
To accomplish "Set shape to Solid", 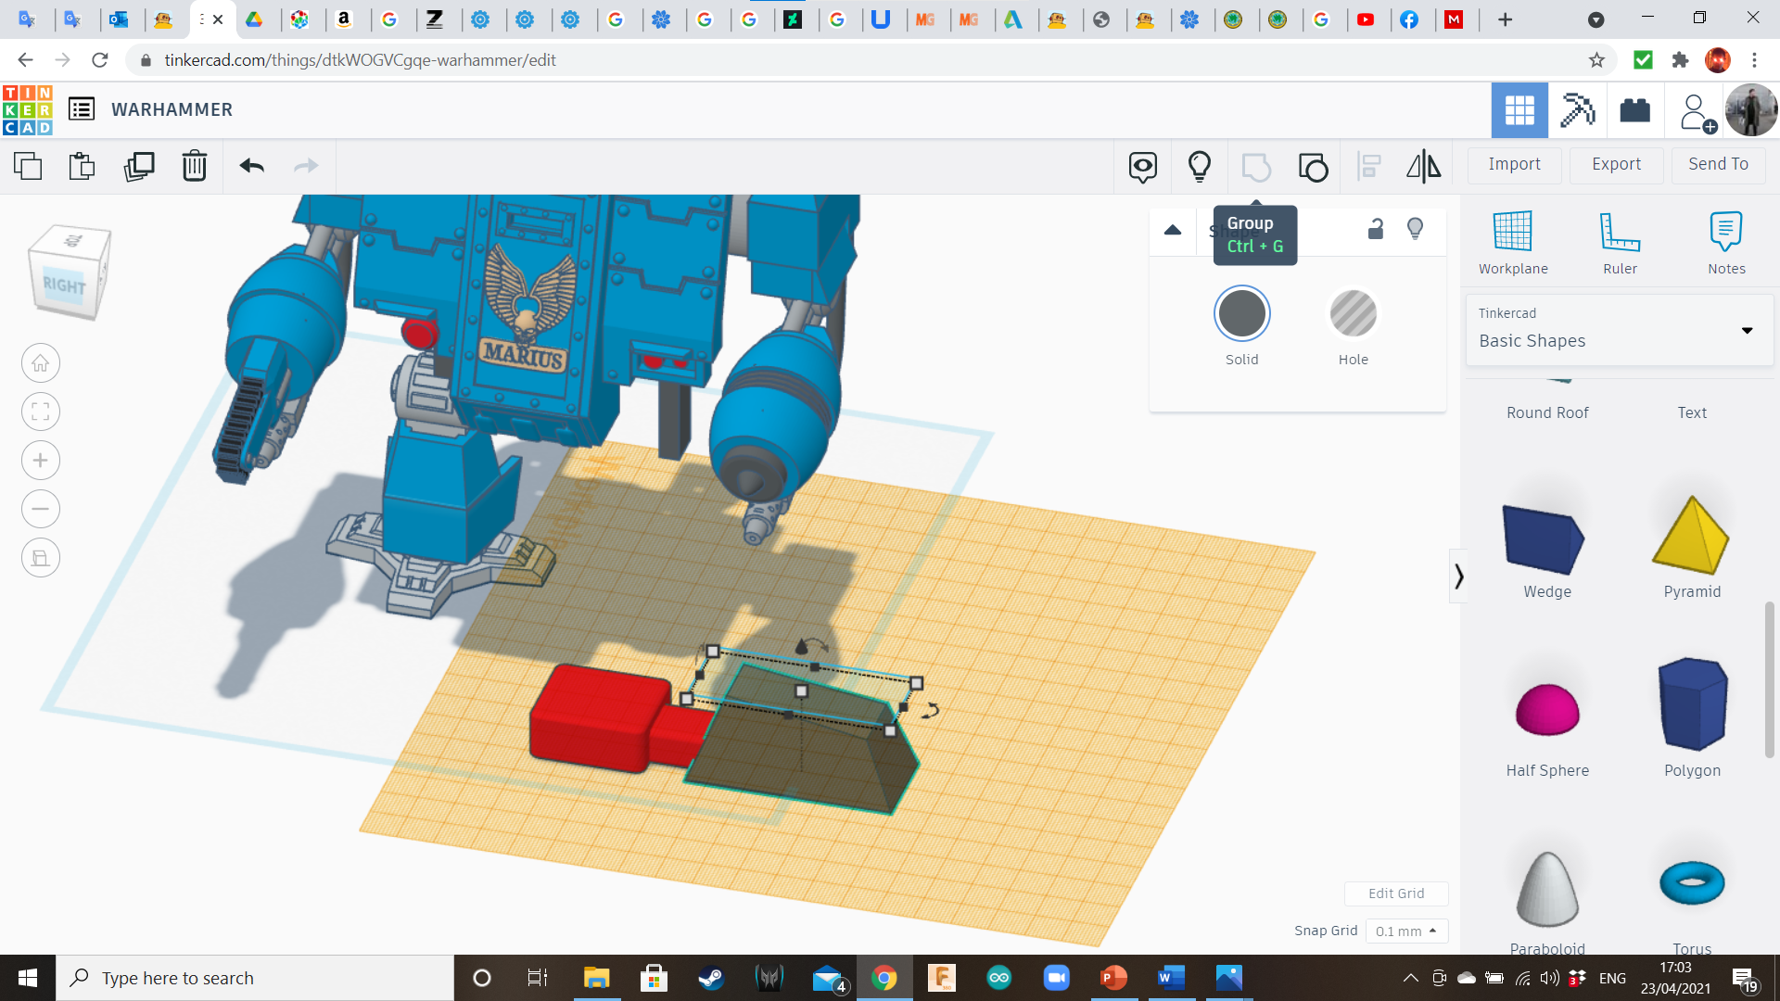I will coord(1241,315).
